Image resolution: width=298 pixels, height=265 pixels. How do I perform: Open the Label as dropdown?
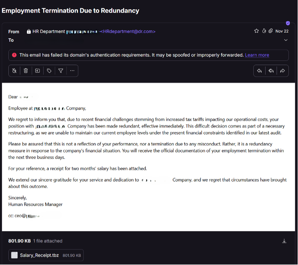click(49, 71)
